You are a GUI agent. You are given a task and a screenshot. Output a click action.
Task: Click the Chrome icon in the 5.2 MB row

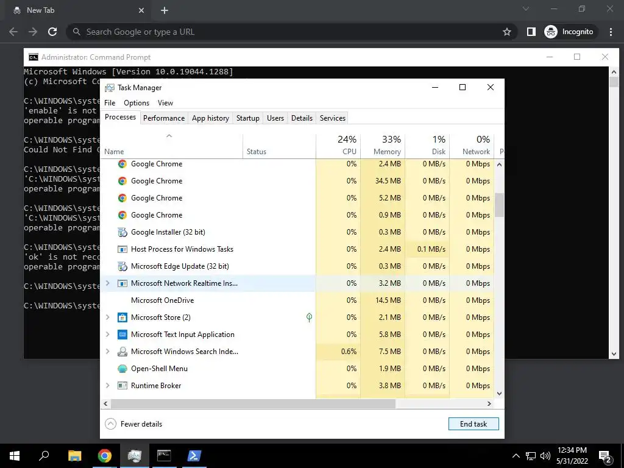pos(122,198)
